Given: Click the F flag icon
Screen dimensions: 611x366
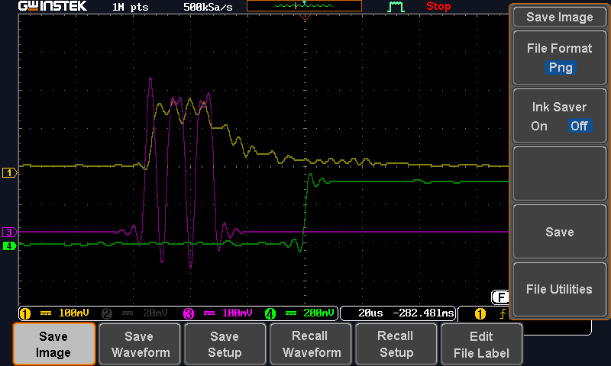Looking at the screenshot, I should [x=500, y=297].
